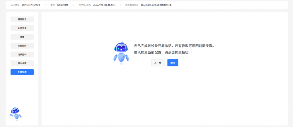Select the 录播 step in sidebar
This screenshot has width=293, height=127.
pos(22,37)
